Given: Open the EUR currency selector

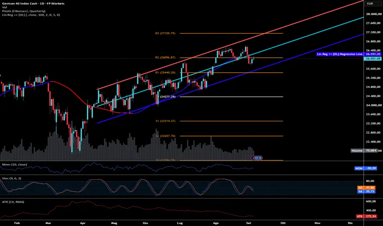Looking at the screenshot, I should [x=370, y=3].
